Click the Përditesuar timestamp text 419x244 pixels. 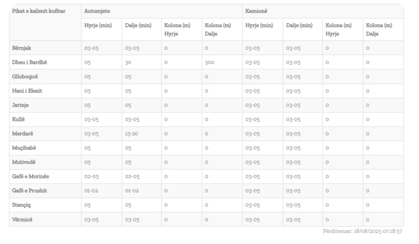tap(362, 231)
